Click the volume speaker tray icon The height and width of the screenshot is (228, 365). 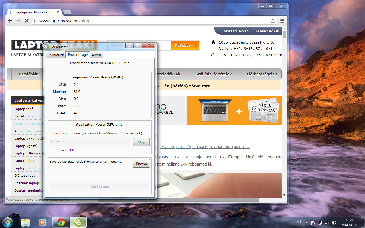pyautogui.click(x=334, y=223)
